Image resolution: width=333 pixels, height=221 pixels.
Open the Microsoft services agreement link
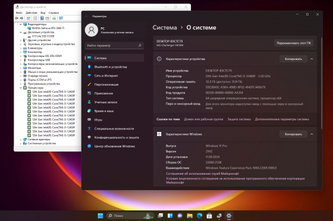point(202,173)
